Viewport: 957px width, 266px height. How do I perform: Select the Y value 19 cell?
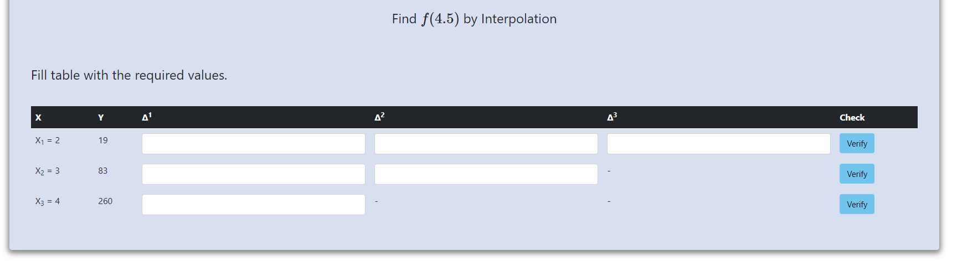[103, 140]
